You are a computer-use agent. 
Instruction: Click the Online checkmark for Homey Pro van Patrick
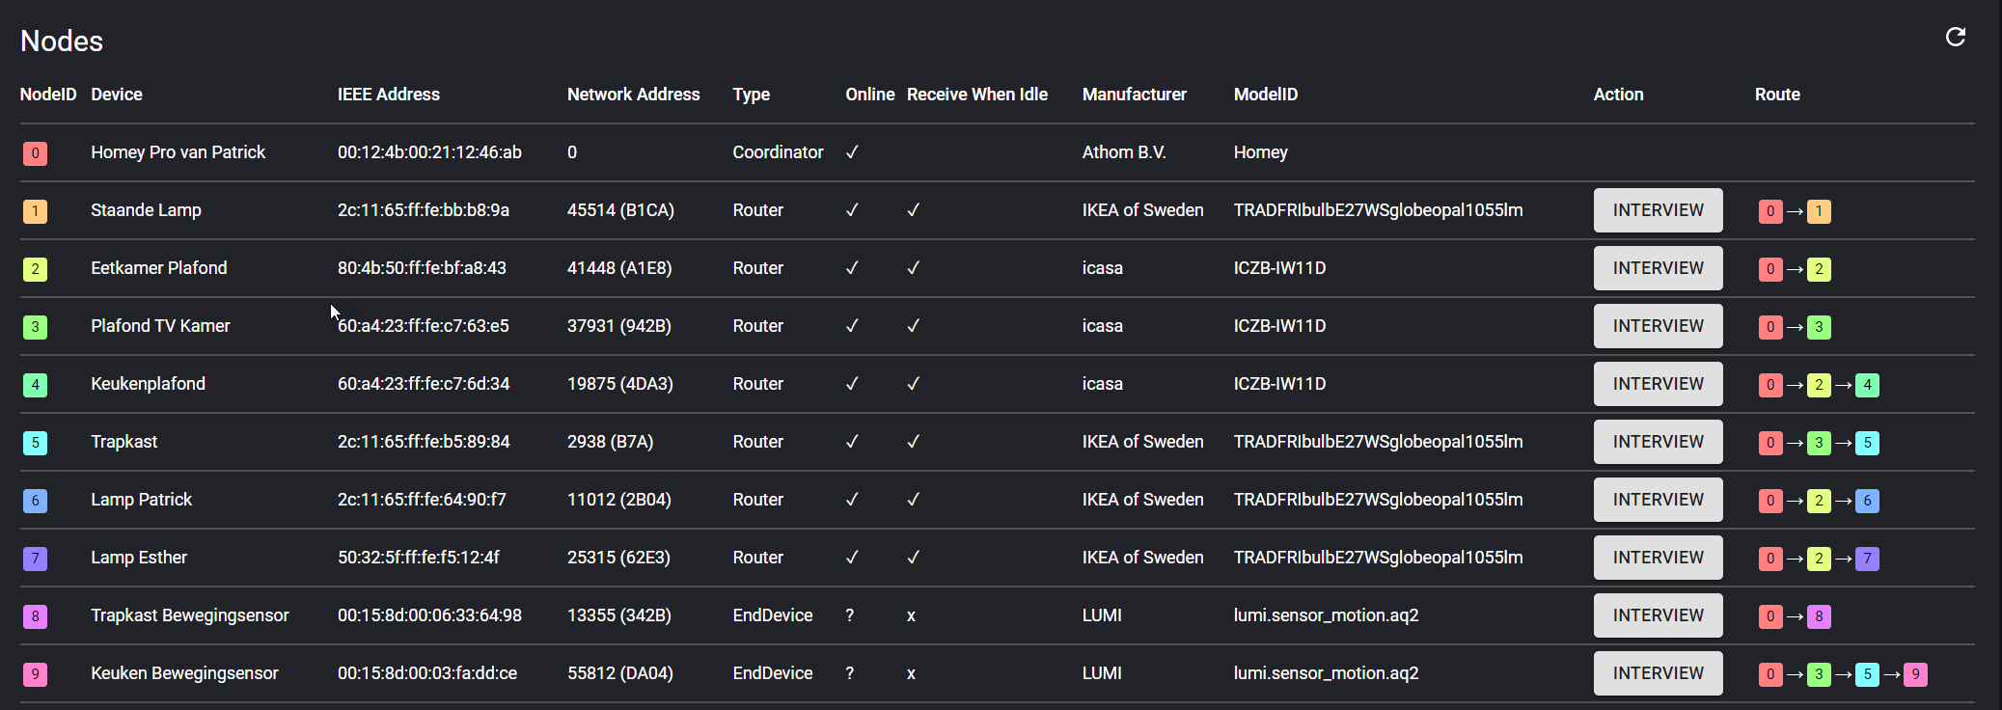pyautogui.click(x=852, y=152)
